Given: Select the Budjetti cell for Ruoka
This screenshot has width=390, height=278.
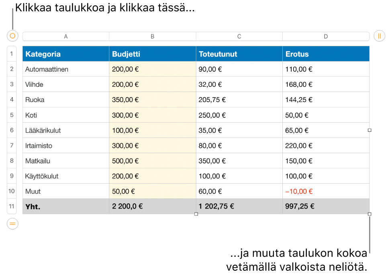Looking at the screenshot, I should [153, 100].
